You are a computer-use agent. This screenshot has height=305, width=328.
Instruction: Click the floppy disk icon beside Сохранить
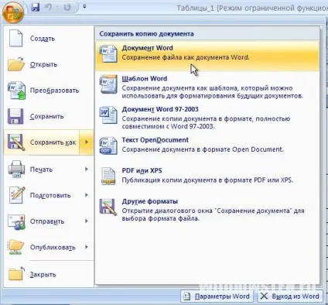pos(15,116)
